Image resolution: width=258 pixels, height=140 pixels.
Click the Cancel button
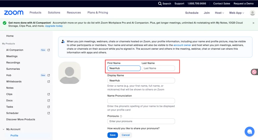(125, 135)
